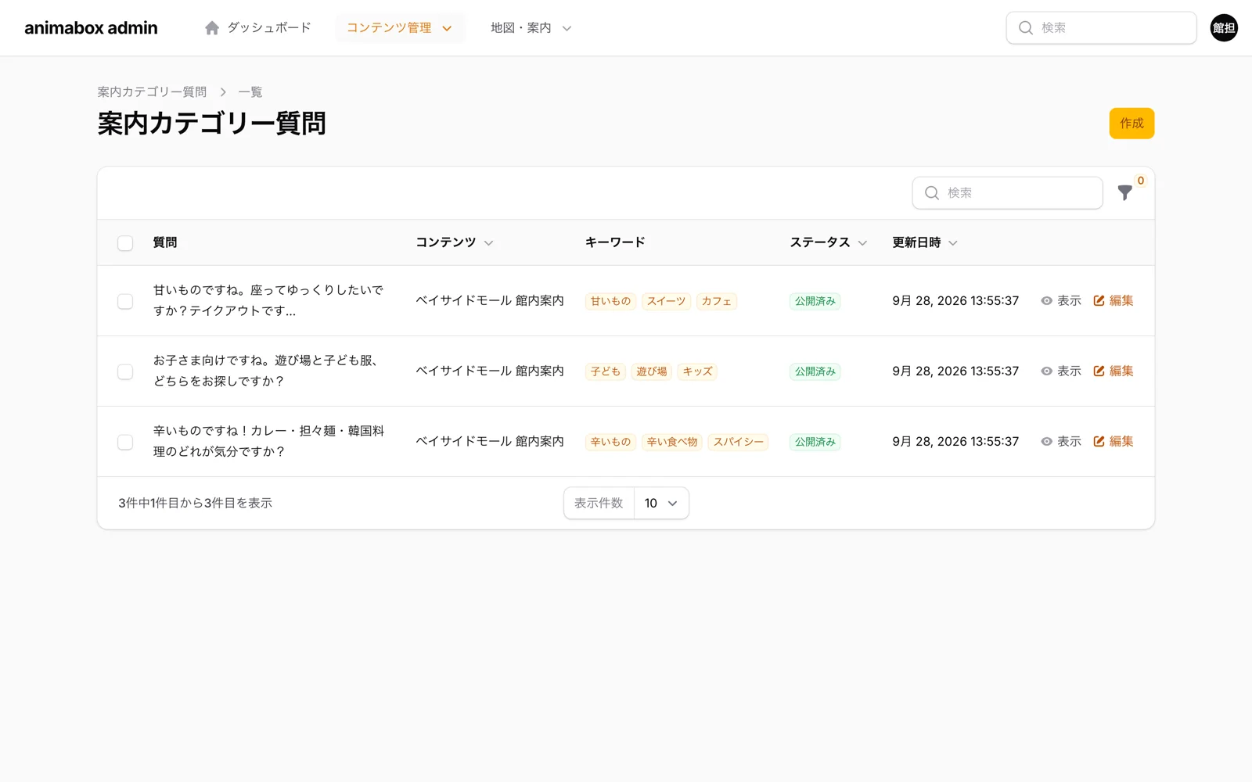Click the question text 辛いものですね！カレー・担々麺
The height and width of the screenshot is (782, 1252).
[268, 441]
